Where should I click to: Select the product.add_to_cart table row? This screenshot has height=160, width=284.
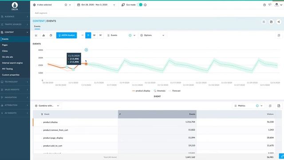click(157, 146)
